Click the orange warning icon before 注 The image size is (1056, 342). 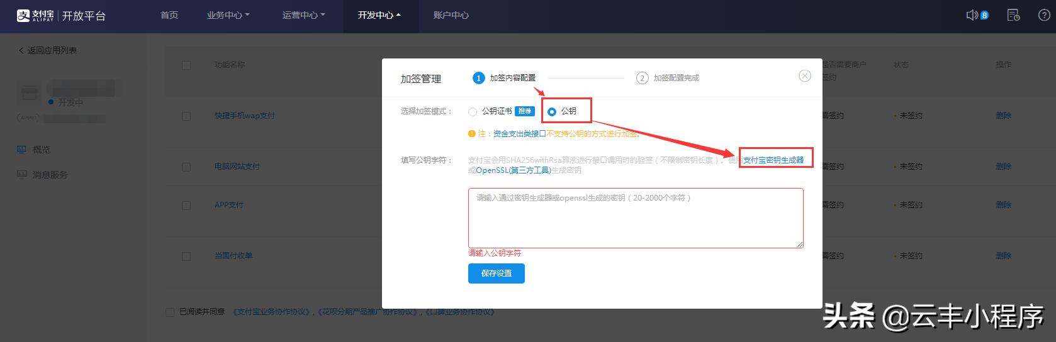coord(472,134)
